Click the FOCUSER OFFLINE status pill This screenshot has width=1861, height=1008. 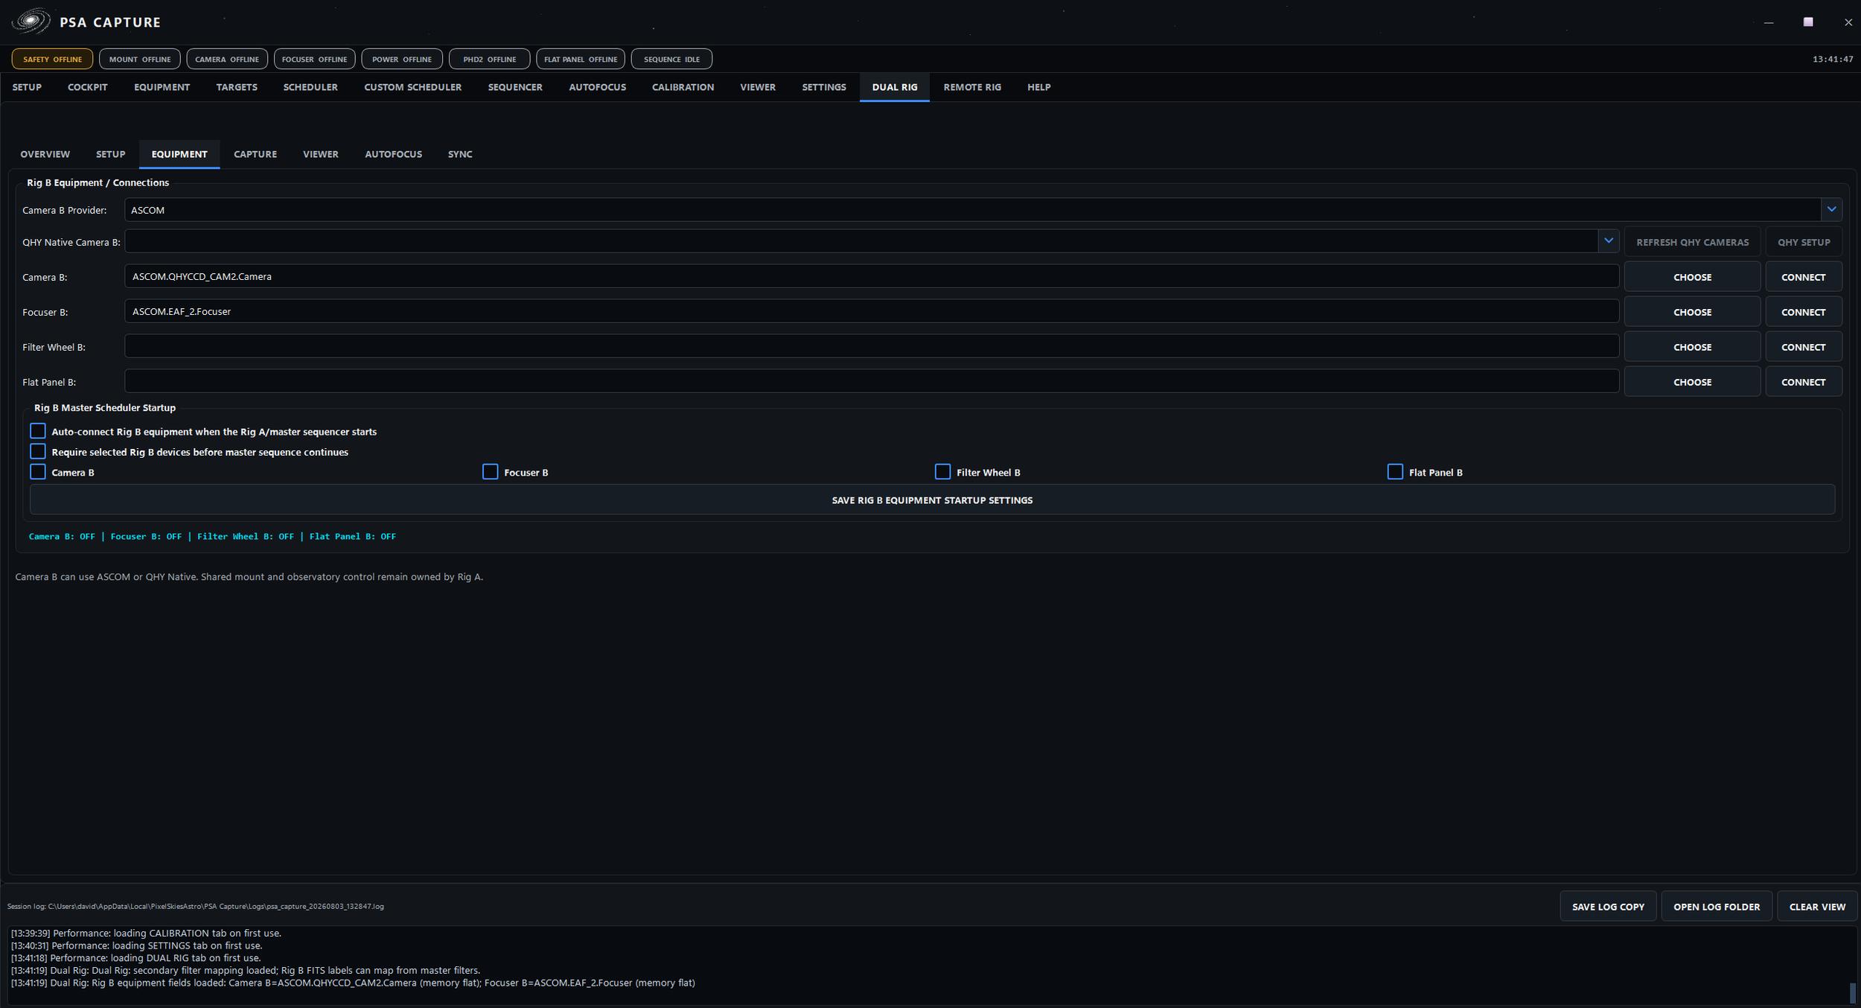coord(314,59)
